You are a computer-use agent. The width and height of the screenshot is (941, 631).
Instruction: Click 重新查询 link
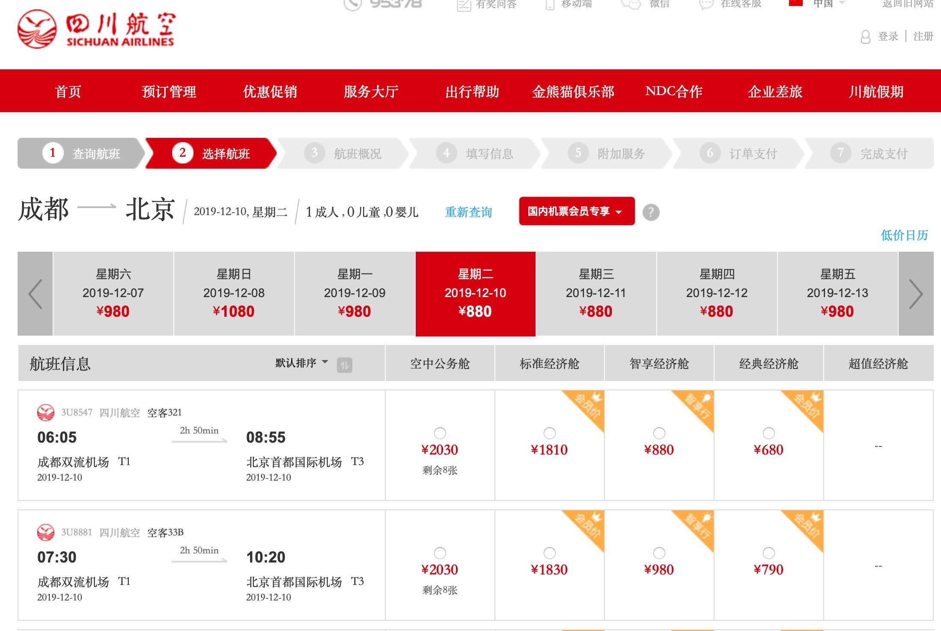point(468,212)
